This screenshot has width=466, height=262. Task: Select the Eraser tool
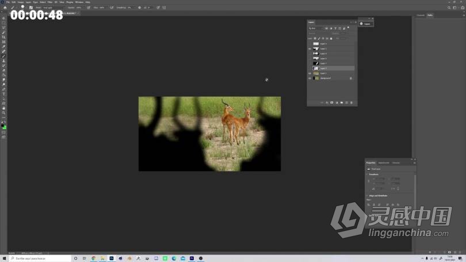pyautogui.click(x=3, y=70)
